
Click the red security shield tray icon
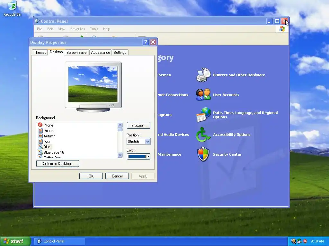(x=305, y=241)
